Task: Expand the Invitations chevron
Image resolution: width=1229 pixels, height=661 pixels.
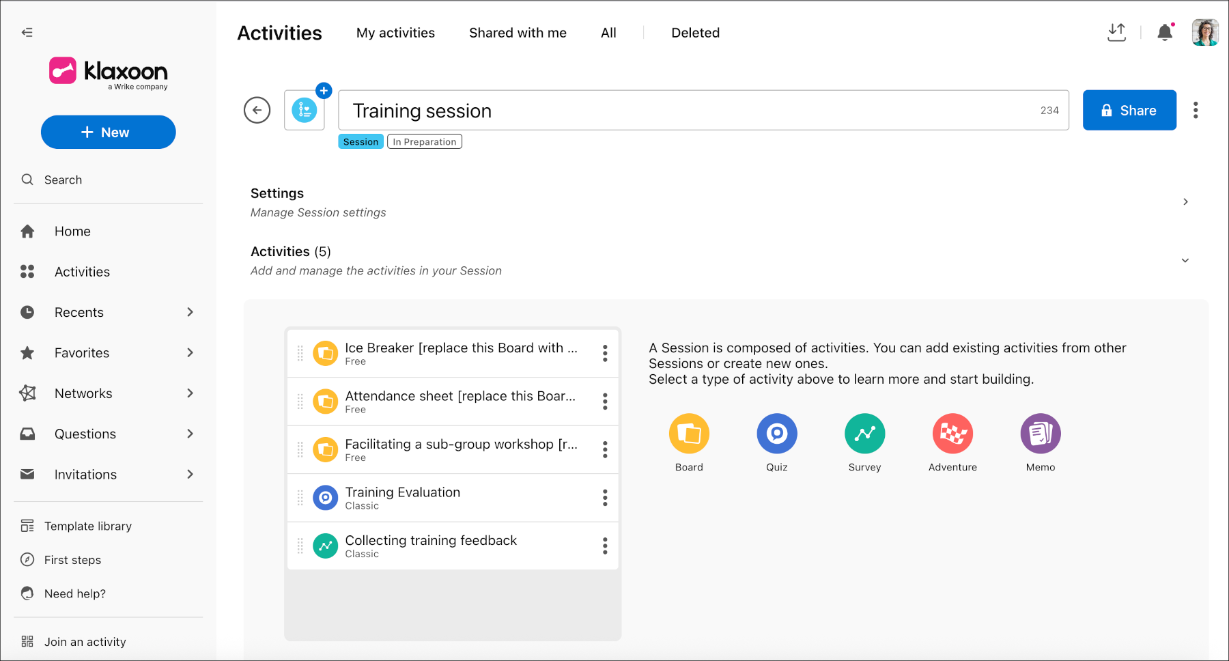Action: click(190, 474)
